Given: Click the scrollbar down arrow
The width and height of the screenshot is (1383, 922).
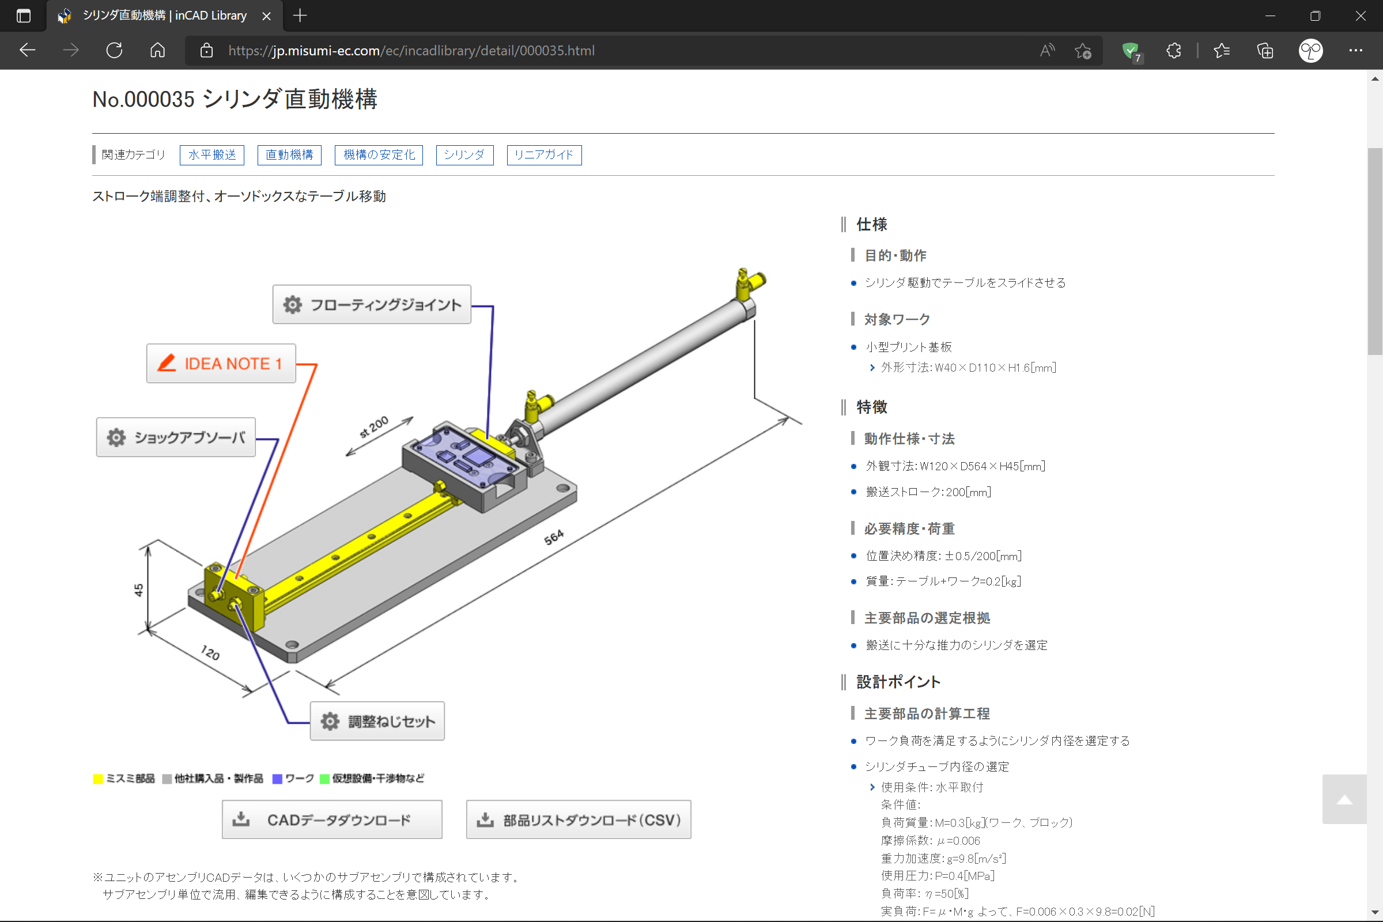Looking at the screenshot, I should click(x=1375, y=913).
